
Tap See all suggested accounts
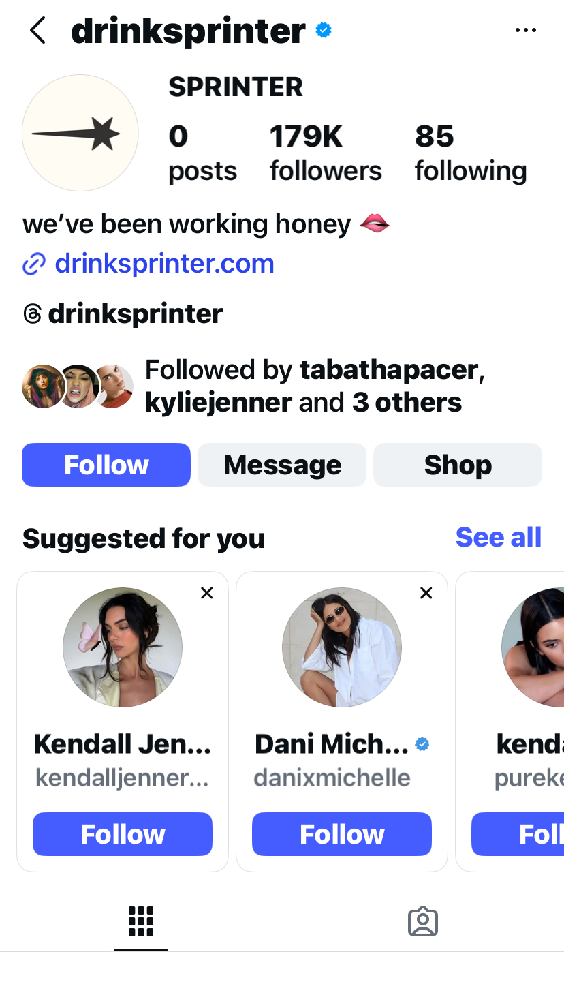click(x=498, y=538)
